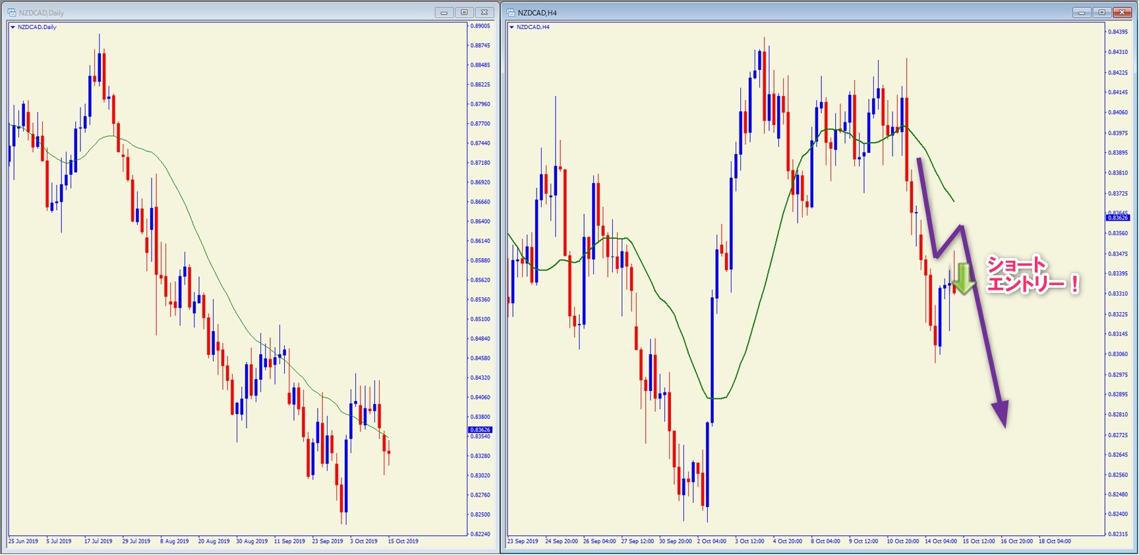Image resolution: width=1139 pixels, height=555 pixels.
Task: Click the 17 Jul 2019 date label
Action: coord(98,541)
